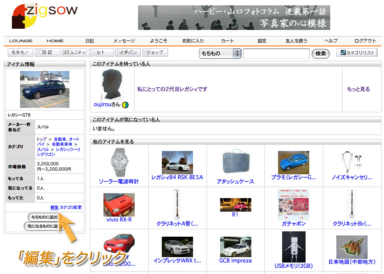Screen dimensions: 384x274
Task: Open ヘルプ help menu
Action: click(331, 41)
